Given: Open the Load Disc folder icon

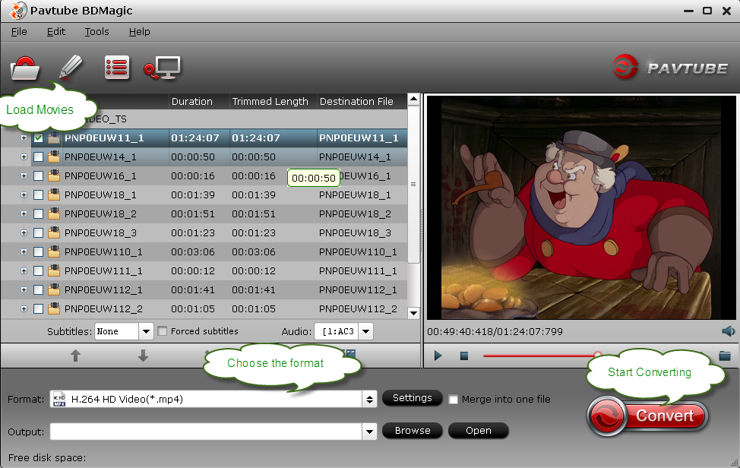Looking at the screenshot, I should click(x=24, y=68).
